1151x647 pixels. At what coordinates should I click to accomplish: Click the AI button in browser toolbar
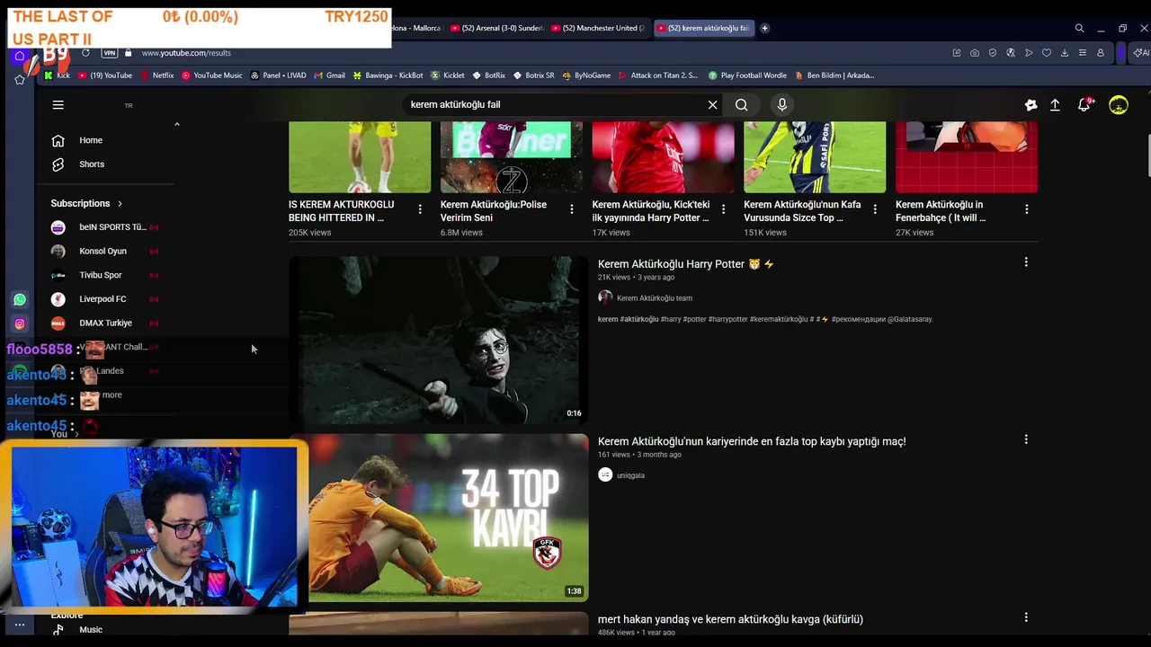tap(1140, 53)
